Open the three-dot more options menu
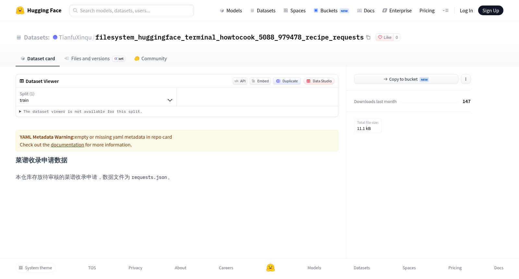 coord(465,79)
